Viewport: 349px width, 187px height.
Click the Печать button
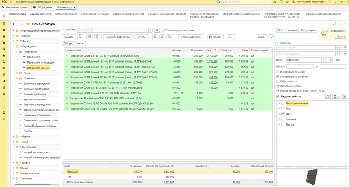pyautogui.click(x=215, y=37)
